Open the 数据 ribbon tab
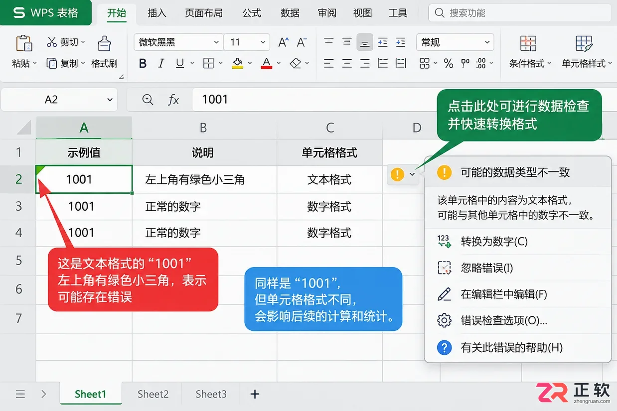 click(290, 13)
